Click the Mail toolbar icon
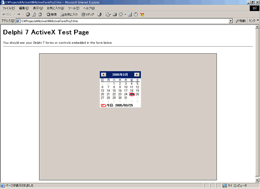This screenshot has height=189, width=260. coord(108,15)
